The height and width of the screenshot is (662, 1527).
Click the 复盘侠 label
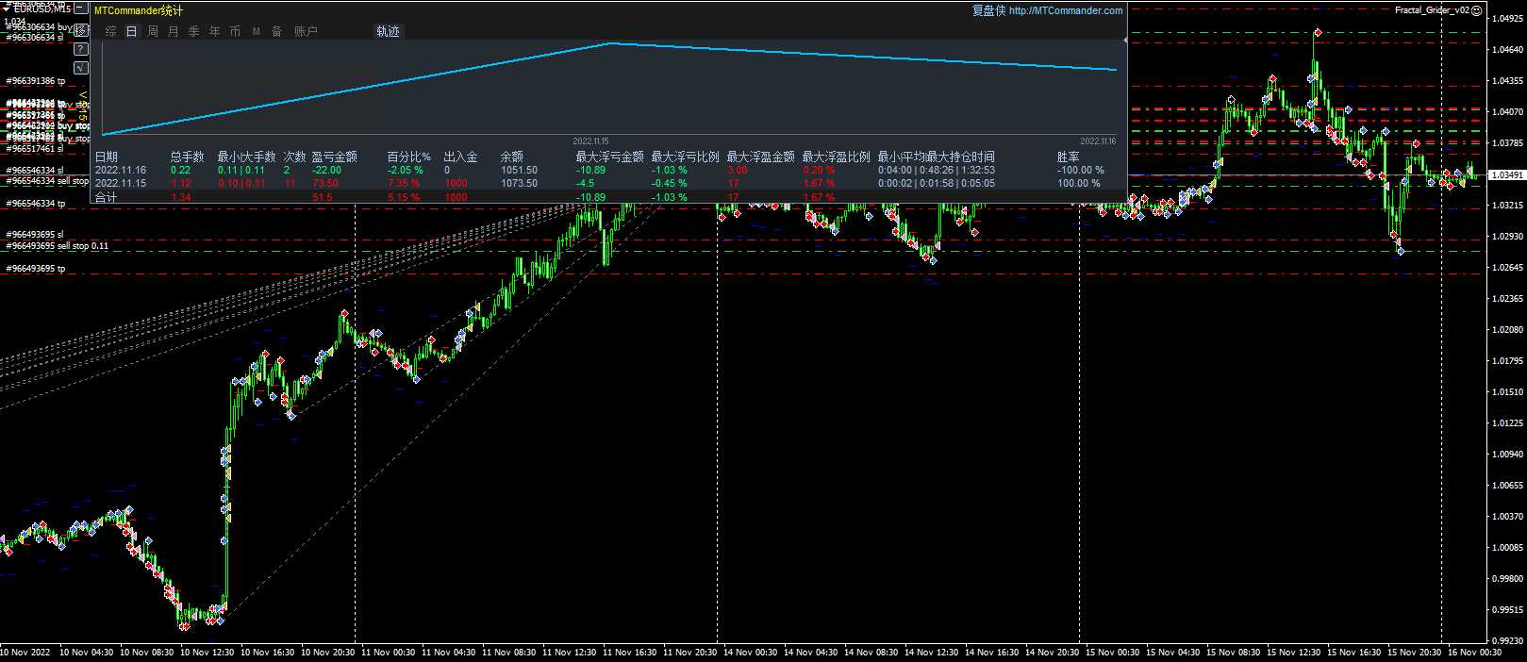pyautogui.click(x=988, y=10)
